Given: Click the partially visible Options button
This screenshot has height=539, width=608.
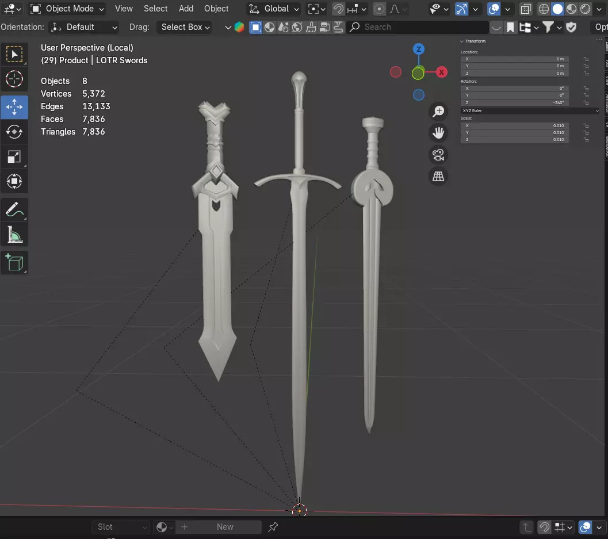Looking at the screenshot, I should pos(599,27).
